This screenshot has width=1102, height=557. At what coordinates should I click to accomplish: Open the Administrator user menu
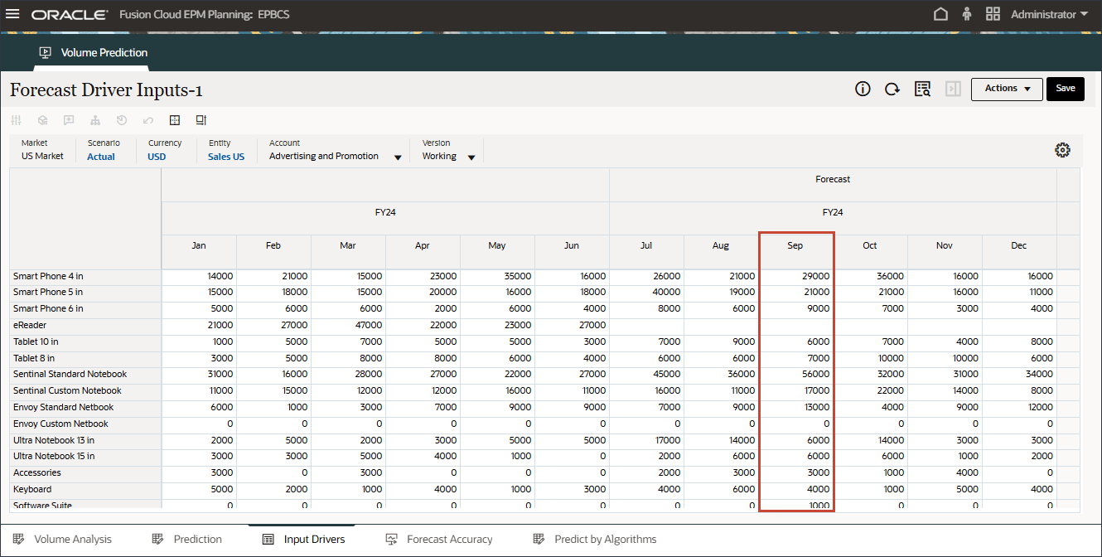tap(1049, 15)
